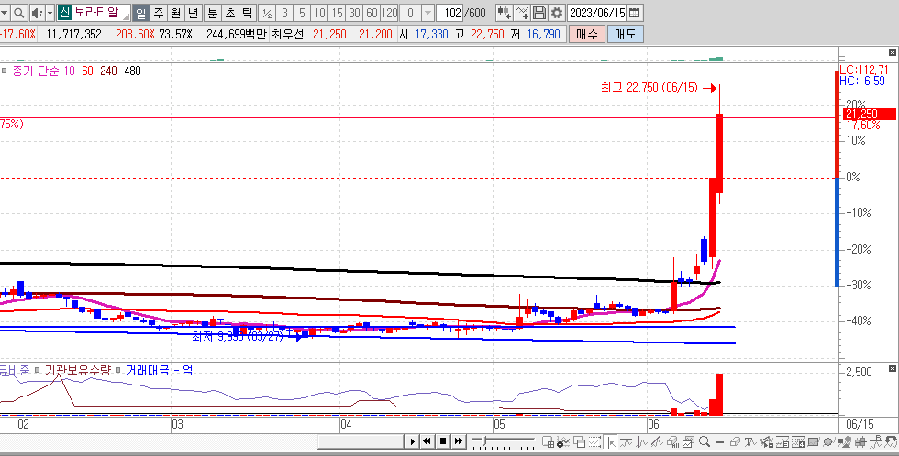Select the 일 daily period

point(141,13)
